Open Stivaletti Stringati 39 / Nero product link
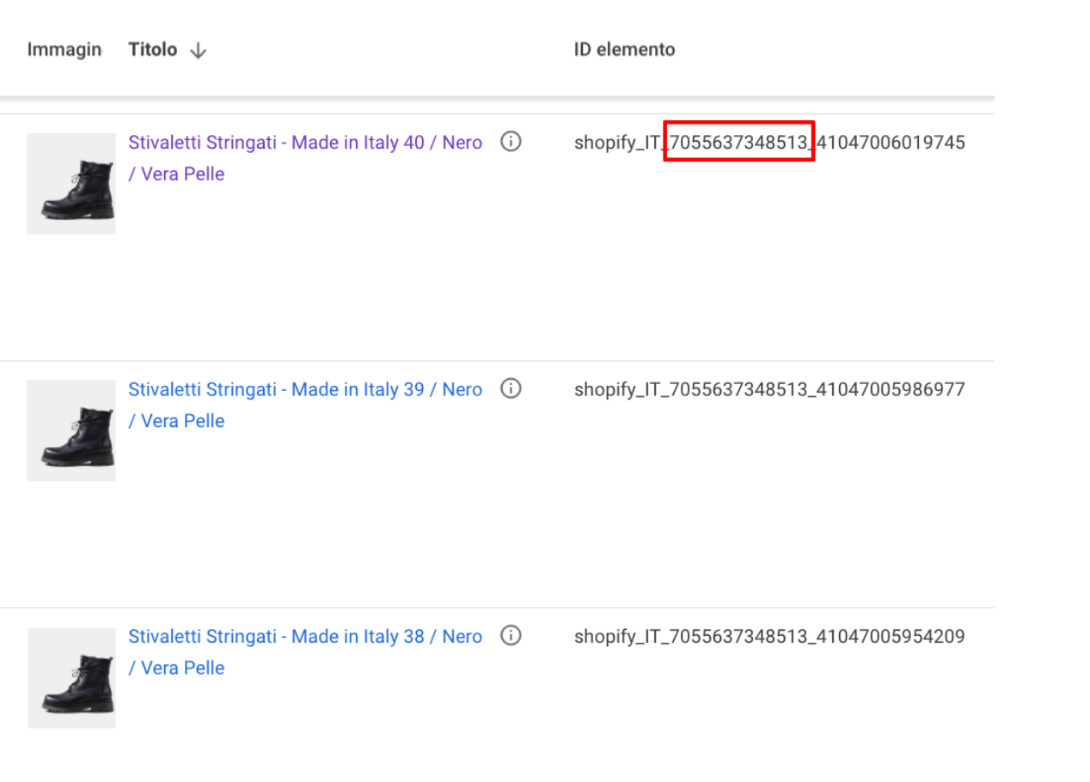Screen dimensions: 1090x782 click(x=305, y=406)
